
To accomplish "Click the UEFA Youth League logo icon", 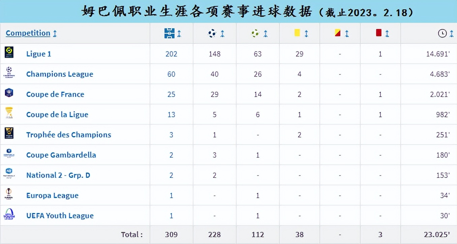I will coord(9,214).
